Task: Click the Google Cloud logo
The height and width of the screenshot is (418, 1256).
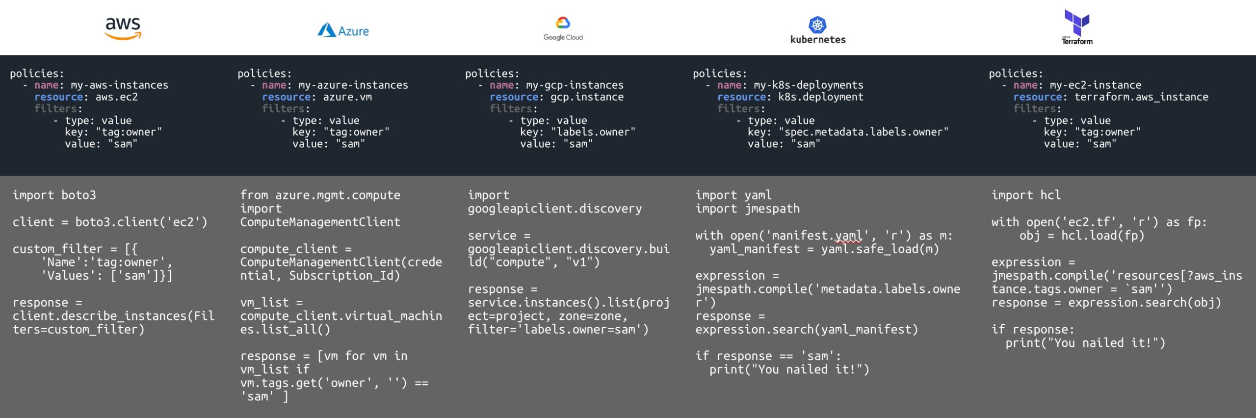Action: pos(563,28)
